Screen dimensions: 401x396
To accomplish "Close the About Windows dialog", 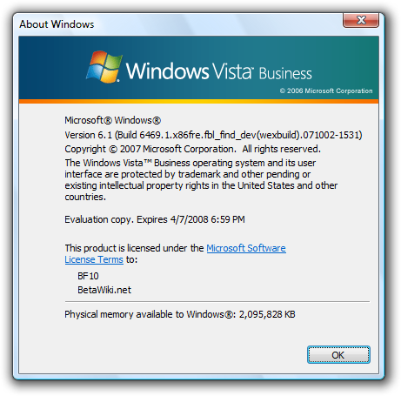I will (x=361, y=20).
